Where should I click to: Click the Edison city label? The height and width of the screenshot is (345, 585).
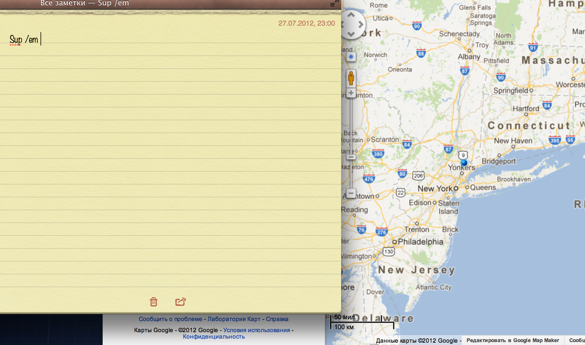click(420, 203)
